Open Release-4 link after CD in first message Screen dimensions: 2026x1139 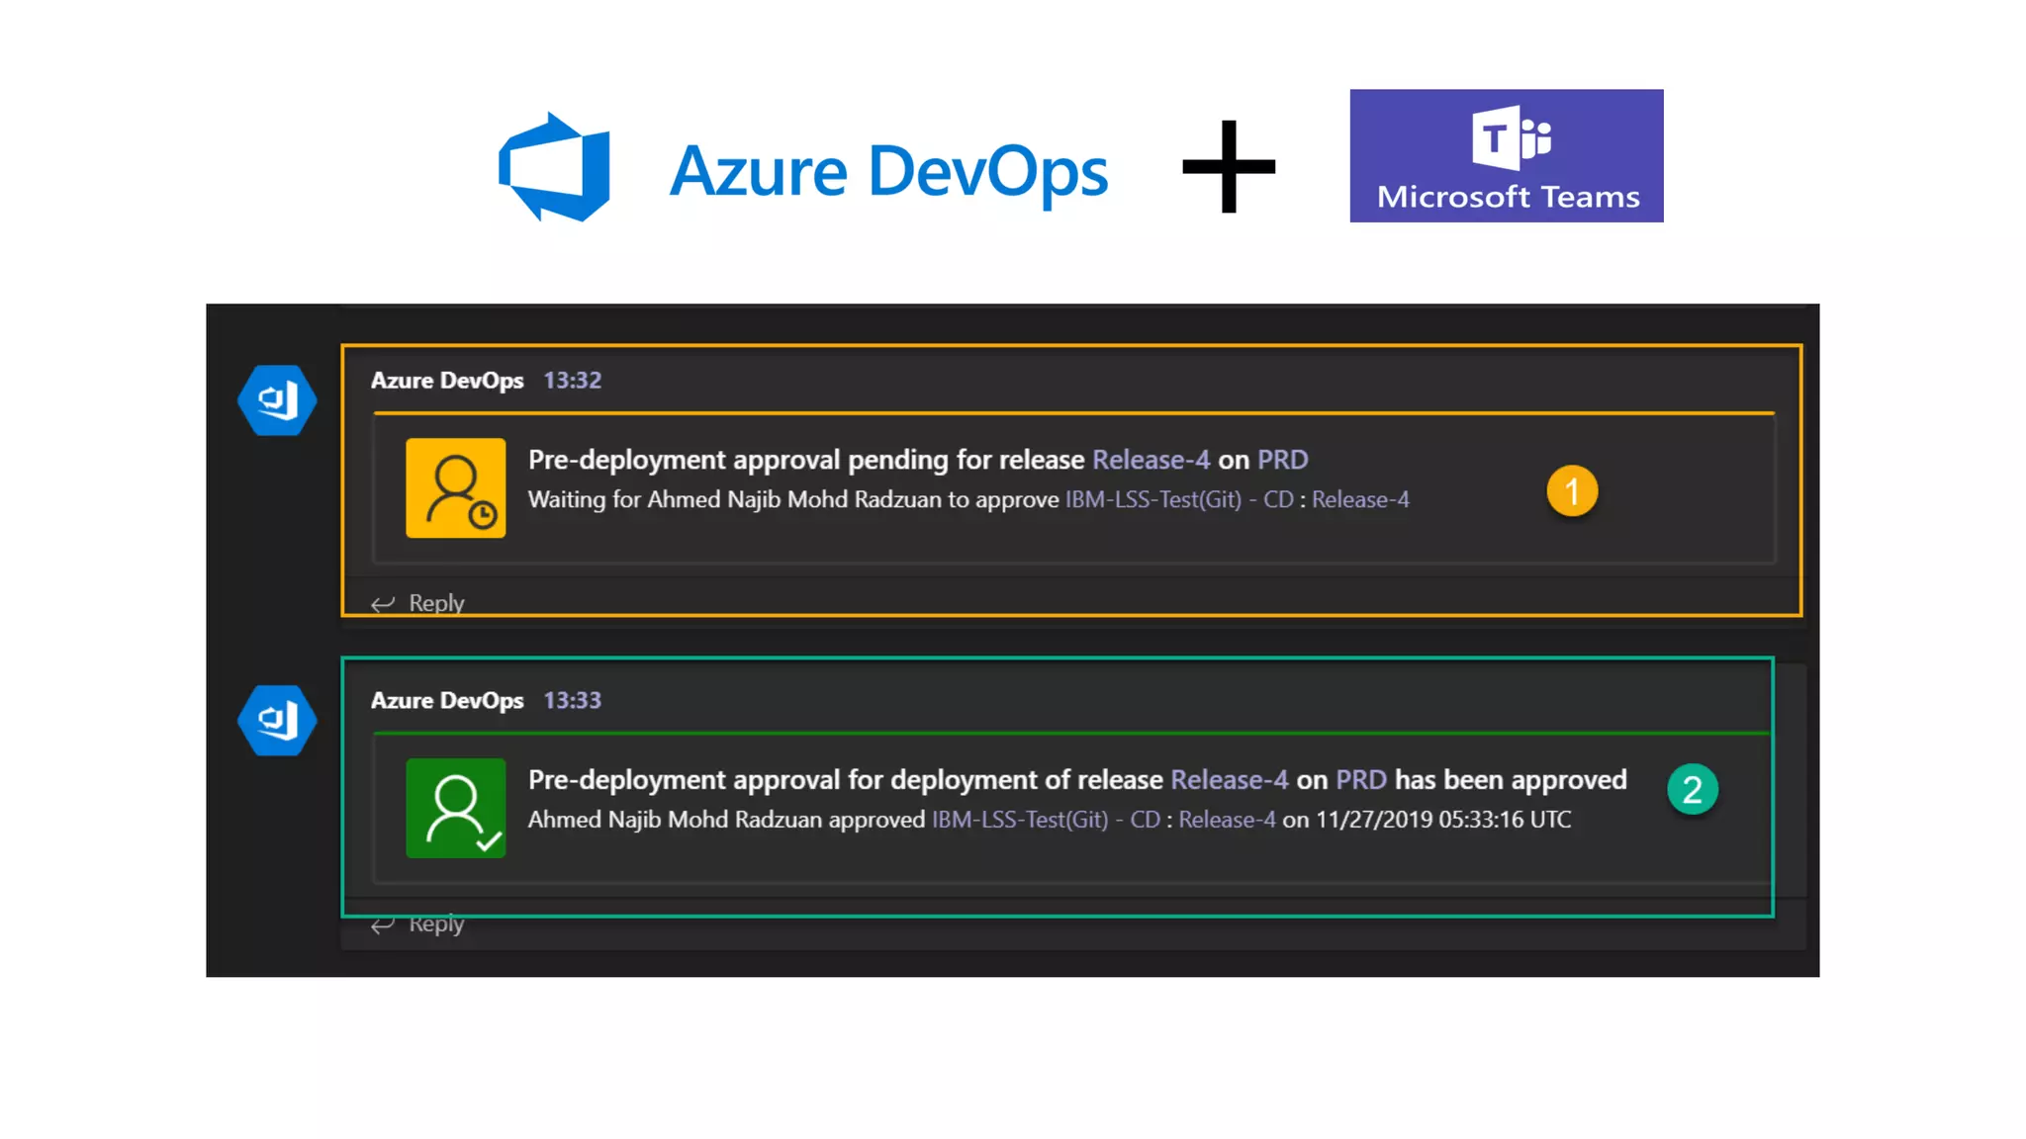1360,499
